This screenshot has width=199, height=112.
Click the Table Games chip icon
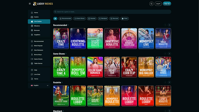(32, 64)
